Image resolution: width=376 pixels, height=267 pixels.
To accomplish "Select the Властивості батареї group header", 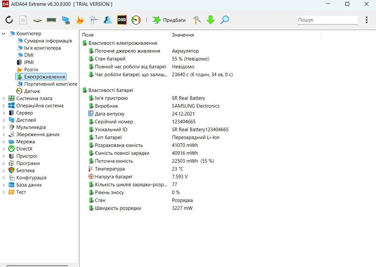I will click(x=110, y=91).
